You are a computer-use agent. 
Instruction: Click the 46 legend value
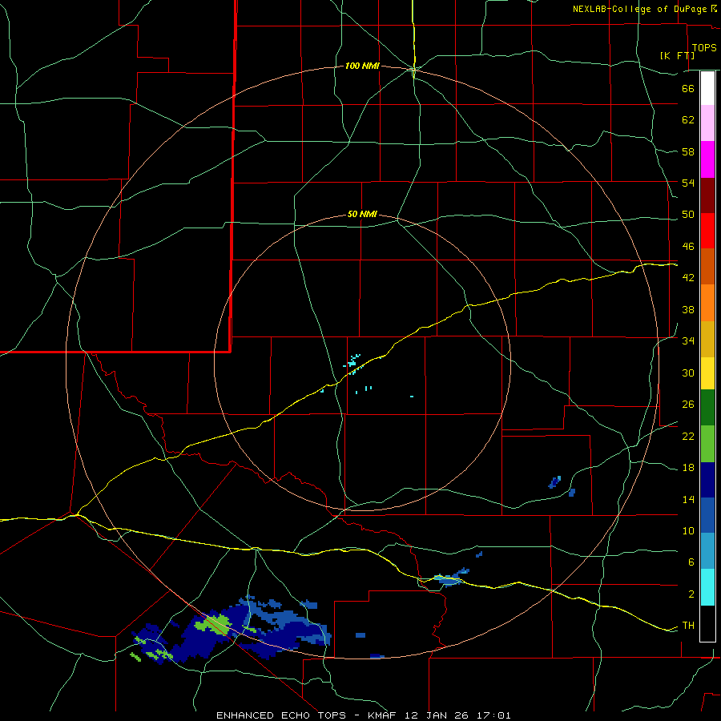(688, 247)
